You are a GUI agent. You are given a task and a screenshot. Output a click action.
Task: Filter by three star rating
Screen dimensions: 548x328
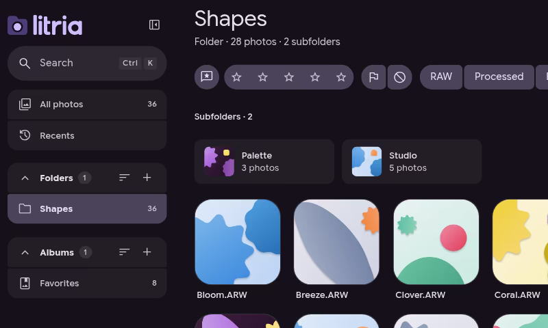pos(288,77)
